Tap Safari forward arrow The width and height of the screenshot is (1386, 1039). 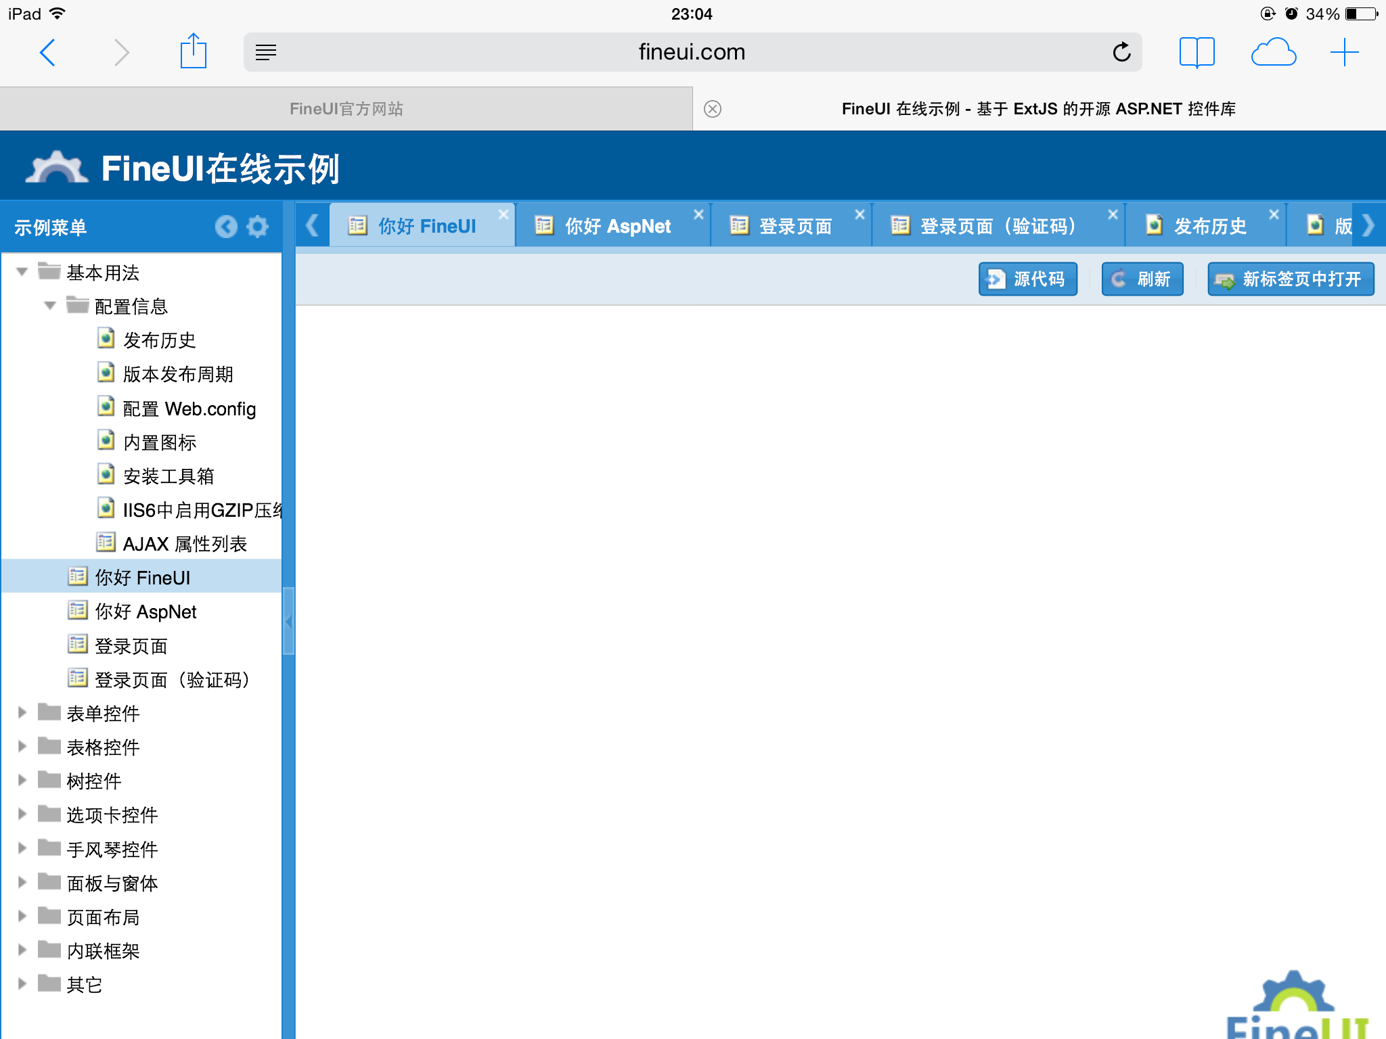pos(121,52)
